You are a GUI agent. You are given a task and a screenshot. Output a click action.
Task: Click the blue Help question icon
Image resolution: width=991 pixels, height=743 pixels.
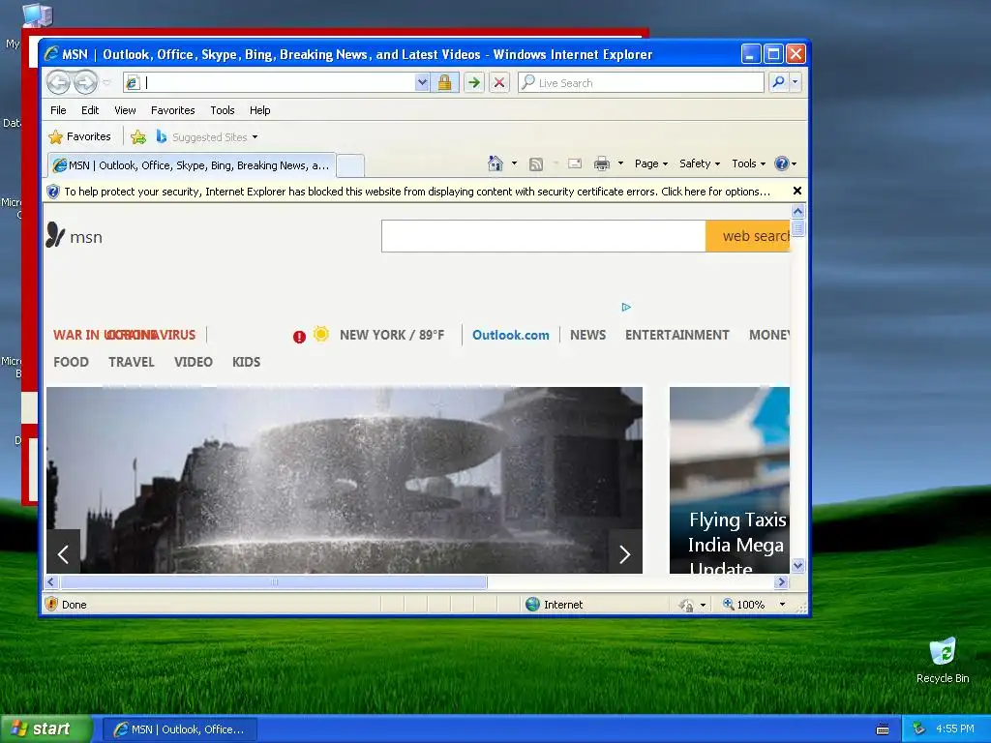point(782,163)
